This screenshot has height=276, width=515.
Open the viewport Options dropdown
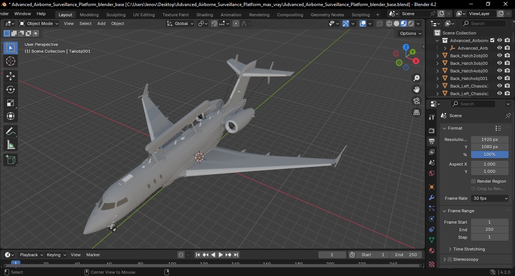pos(410,33)
